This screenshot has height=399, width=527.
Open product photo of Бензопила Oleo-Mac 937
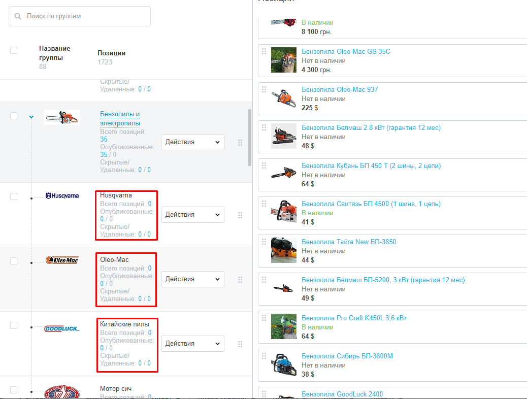[x=284, y=98]
